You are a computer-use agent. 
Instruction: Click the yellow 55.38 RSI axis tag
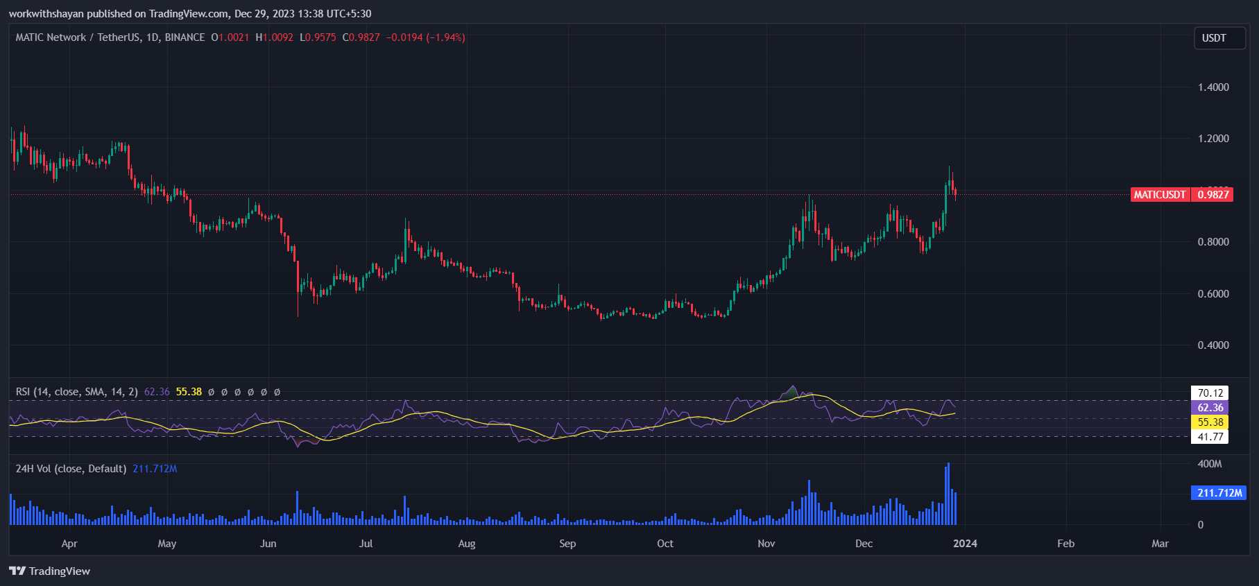1210,422
